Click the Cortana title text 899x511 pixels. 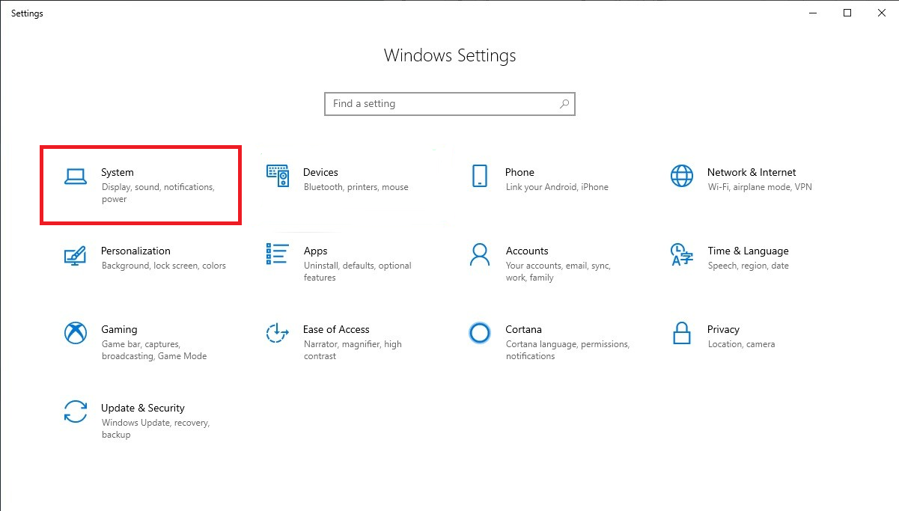click(523, 329)
